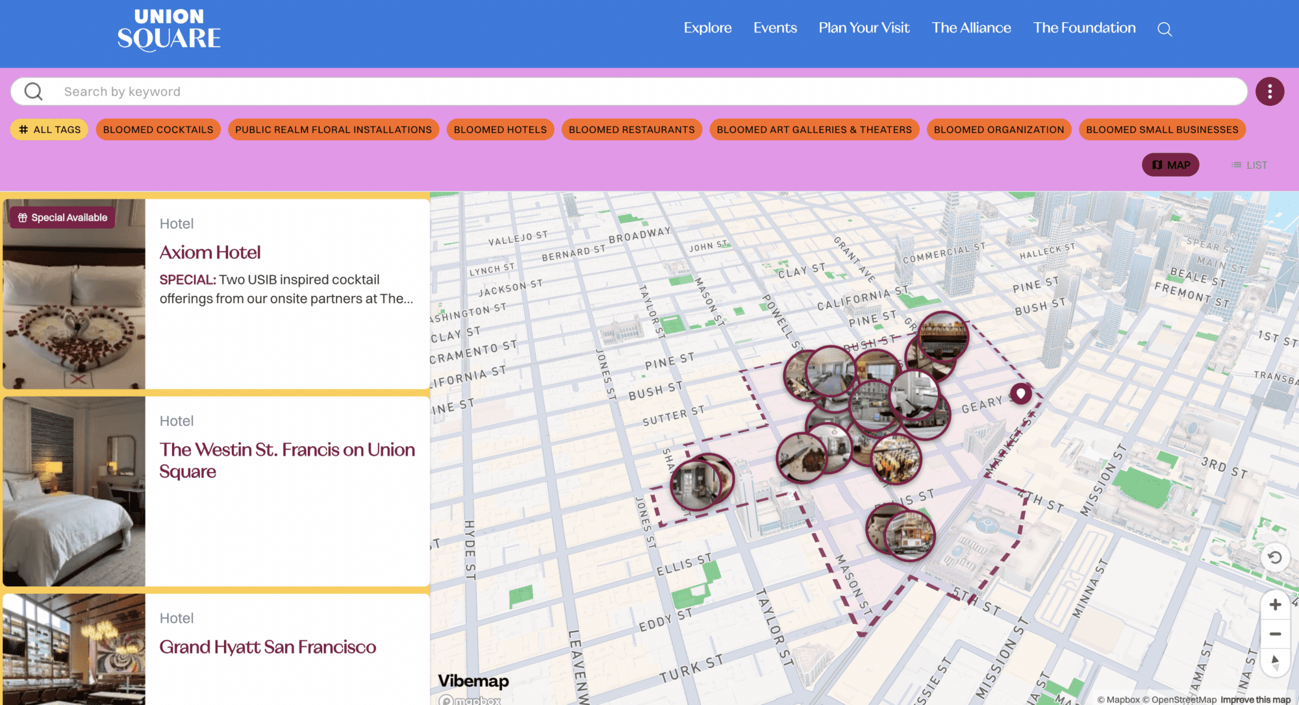Filter by Bloomed Cocktails tag
This screenshot has height=705, width=1299.
click(x=158, y=129)
